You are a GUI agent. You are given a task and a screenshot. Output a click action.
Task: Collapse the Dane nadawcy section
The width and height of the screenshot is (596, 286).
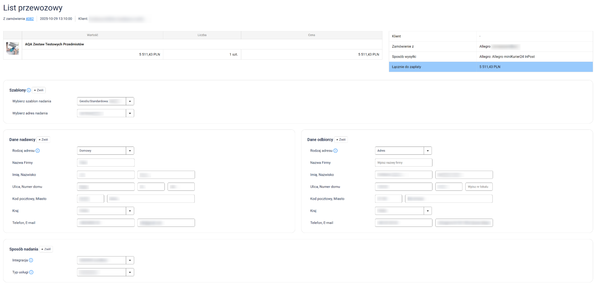43,140
